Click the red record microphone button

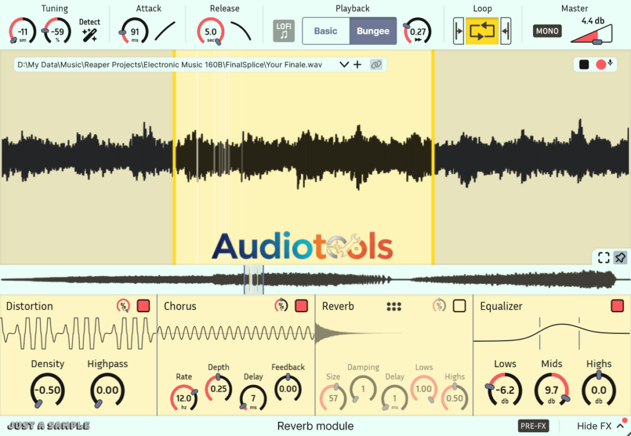pos(604,65)
